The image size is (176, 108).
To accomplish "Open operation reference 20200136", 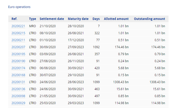I will [18, 89].
